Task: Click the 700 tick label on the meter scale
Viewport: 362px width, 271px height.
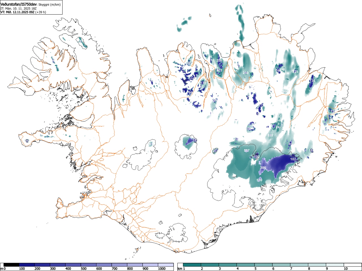Action: point(115,269)
